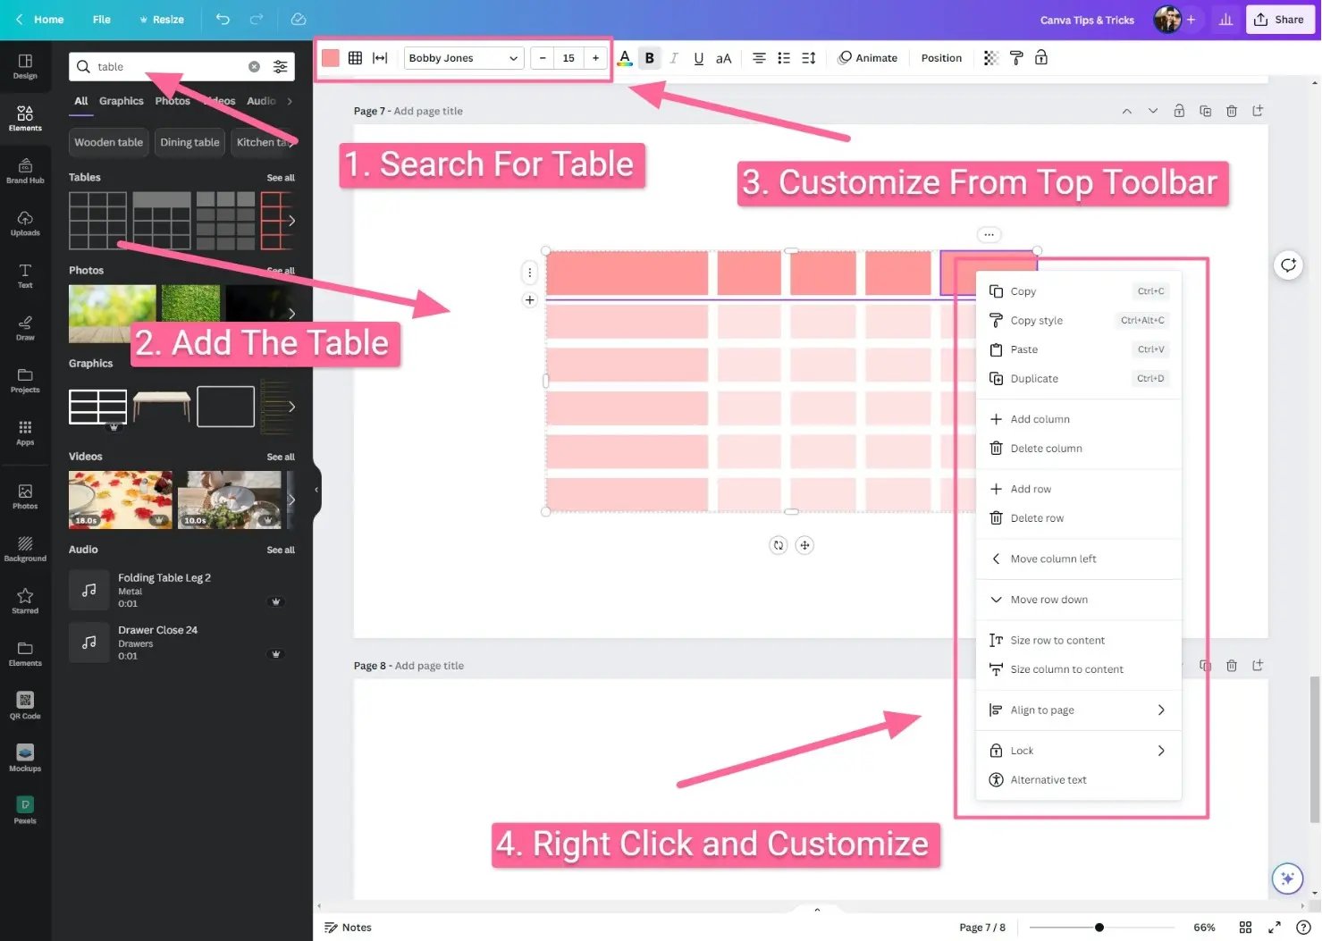Adjust the zoom slider handle
Viewport: 1322px width, 941px height.
click(x=1099, y=928)
